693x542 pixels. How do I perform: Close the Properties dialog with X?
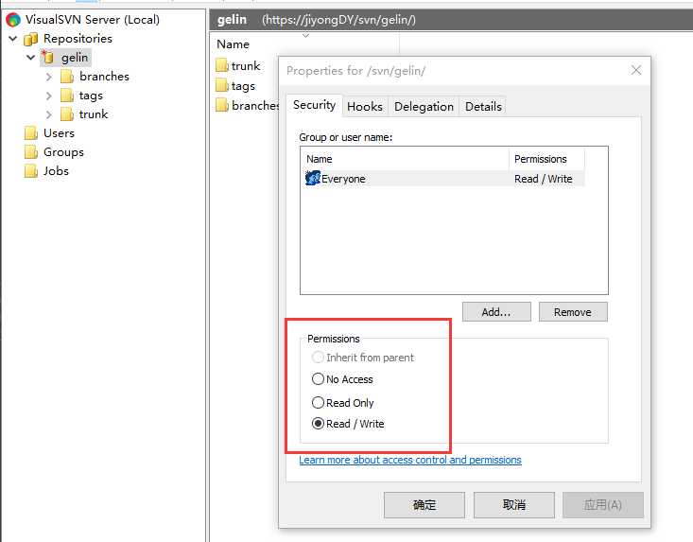(x=636, y=70)
